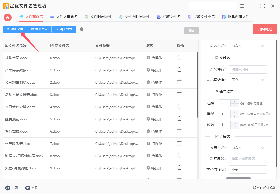Screen dimensions: 280x194
Task: Click status info icon in 经费报销.docx row
Action: point(148,119)
